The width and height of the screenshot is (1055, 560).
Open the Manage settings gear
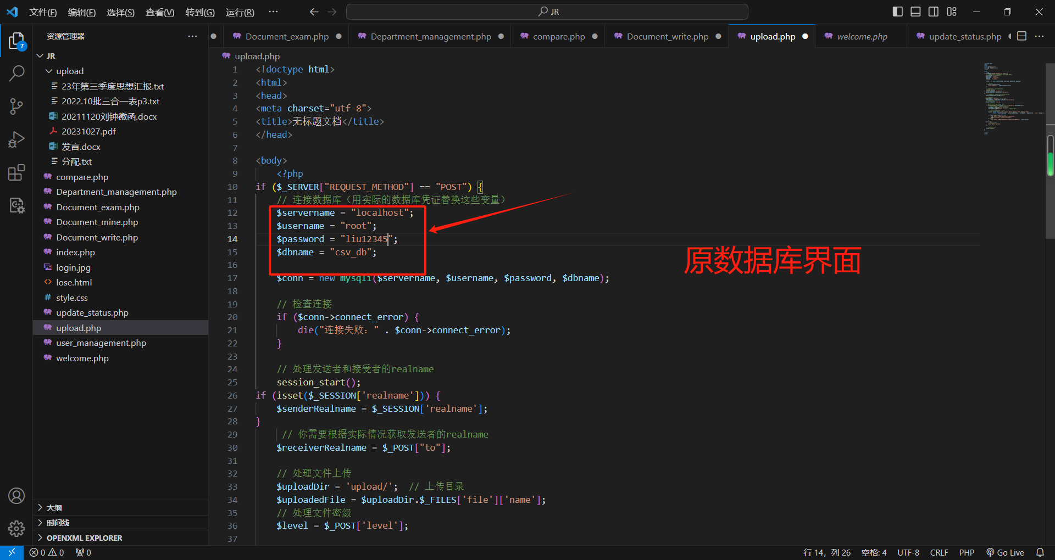pyautogui.click(x=16, y=528)
